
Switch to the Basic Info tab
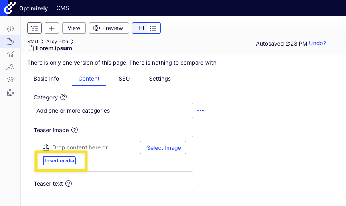coord(46,79)
